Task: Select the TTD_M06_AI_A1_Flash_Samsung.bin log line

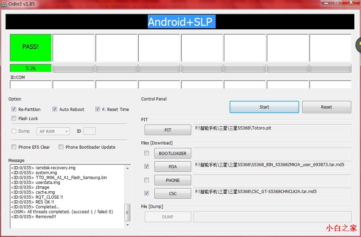Action: coord(59,177)
